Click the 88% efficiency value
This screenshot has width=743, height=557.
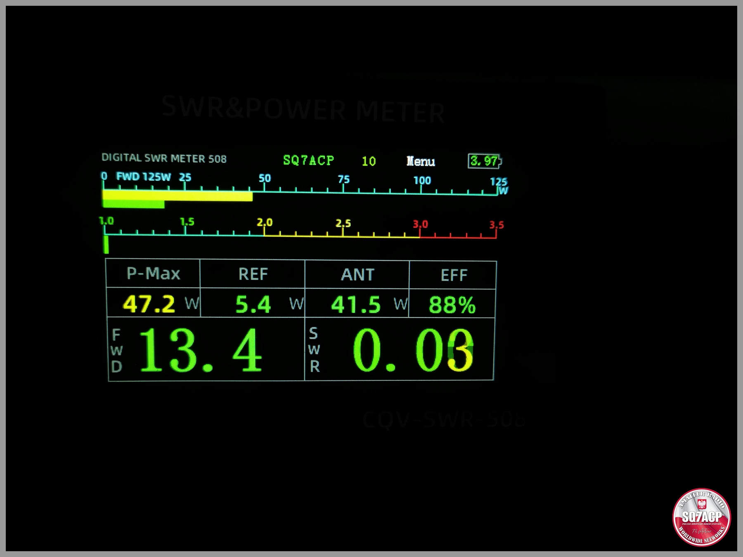point(452,305)
